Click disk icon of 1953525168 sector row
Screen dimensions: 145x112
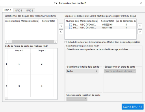tap(71, 25)
